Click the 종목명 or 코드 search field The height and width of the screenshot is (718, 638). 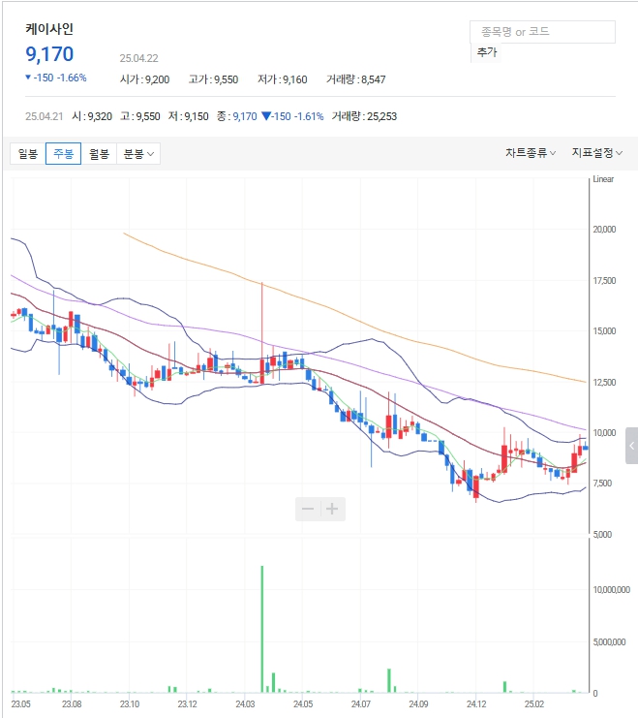(542, 32)
